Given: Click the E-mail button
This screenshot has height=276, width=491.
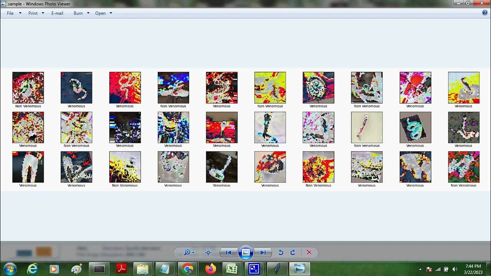Looking at the screenshot, I should click(57, 13).
